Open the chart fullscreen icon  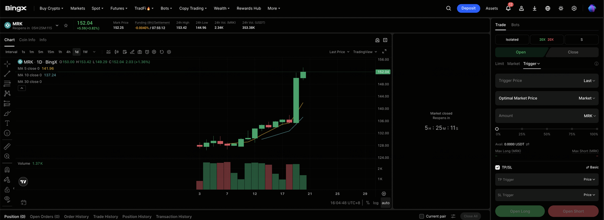pyautogui.click(x=384, y=51)
